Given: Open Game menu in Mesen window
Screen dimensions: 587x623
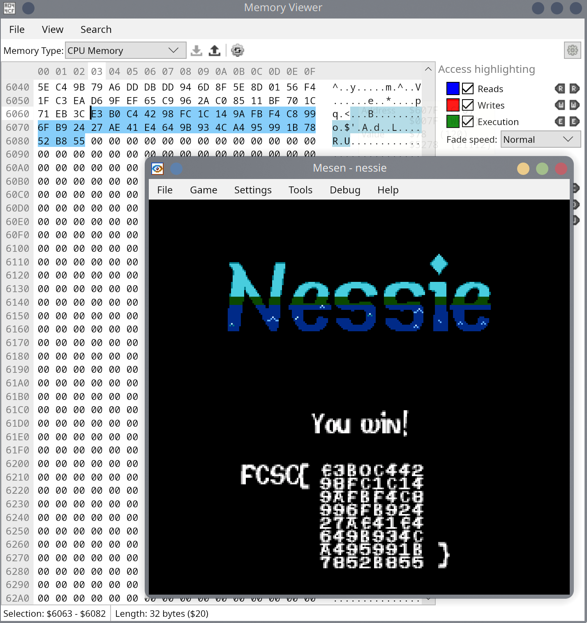Looking at the screenshot, I should pyautogui.click(x=203, y=190).
